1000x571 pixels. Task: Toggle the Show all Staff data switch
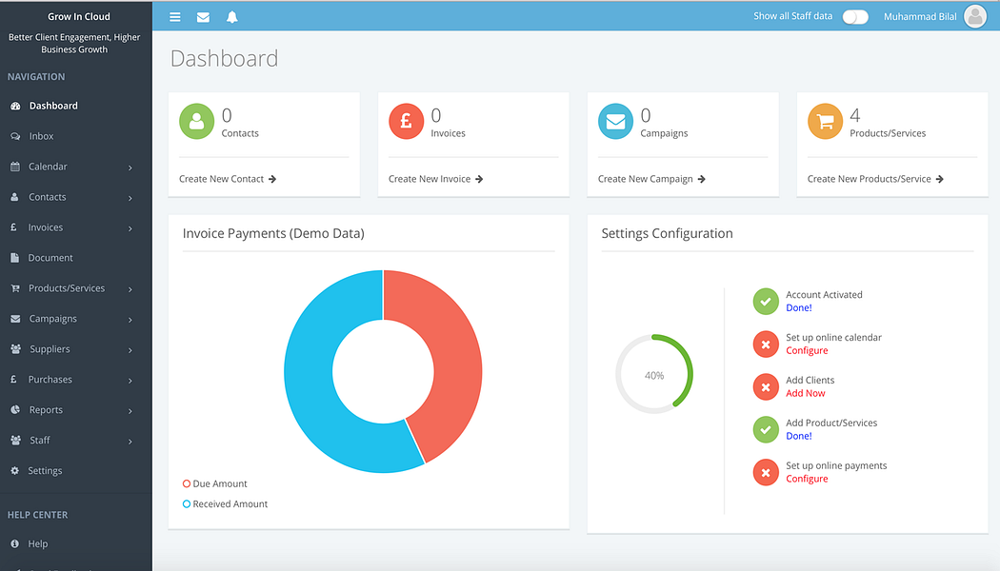click(855, 16)
